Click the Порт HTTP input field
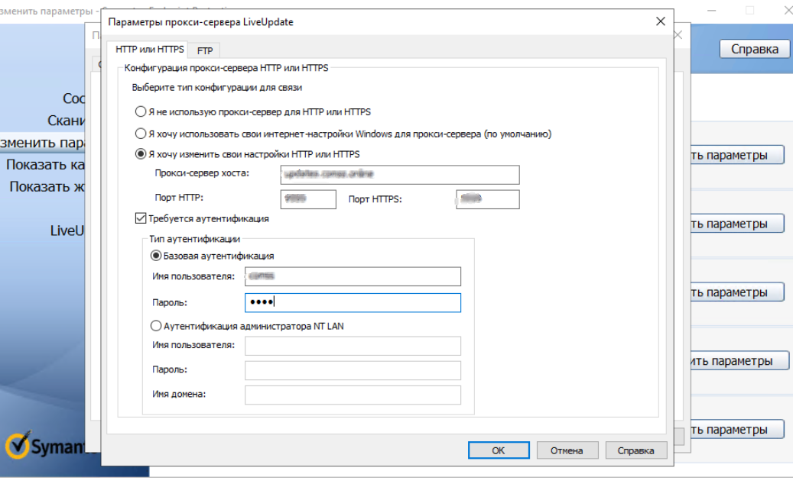Screen dimensions: 793x487 point(308,199)
